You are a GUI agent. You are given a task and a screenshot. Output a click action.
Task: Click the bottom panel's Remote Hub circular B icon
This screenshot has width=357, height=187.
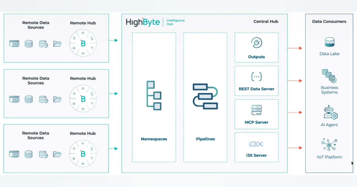tap(83, 154)
